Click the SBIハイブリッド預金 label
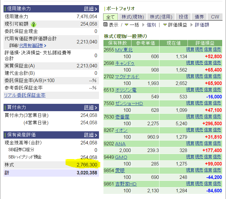226x199 pixels. click(25, 157)
